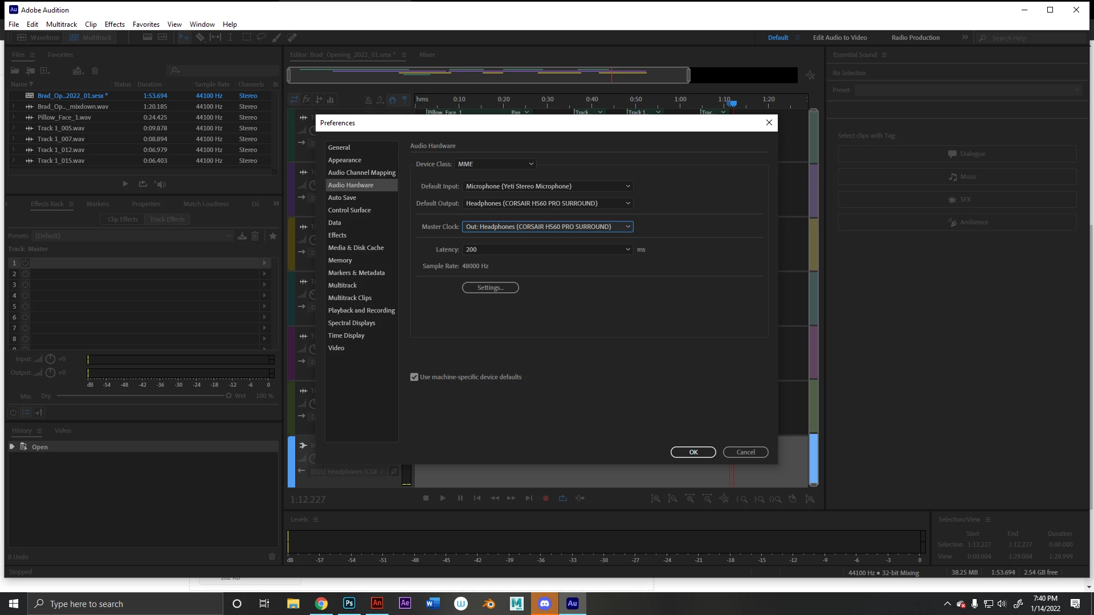Open the Device Class dropdown
The height and width of the screenshot is (615, 1094).
point(495,164)
